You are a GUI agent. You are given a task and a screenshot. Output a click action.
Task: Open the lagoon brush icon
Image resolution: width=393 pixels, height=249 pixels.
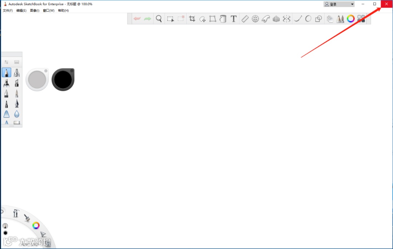27,218
